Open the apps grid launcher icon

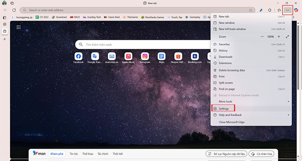click(18, 27)
